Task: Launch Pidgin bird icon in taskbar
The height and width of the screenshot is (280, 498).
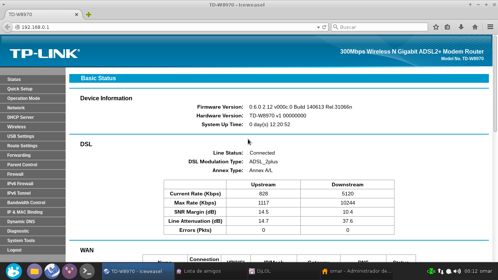Action: [x=70, y=271]
